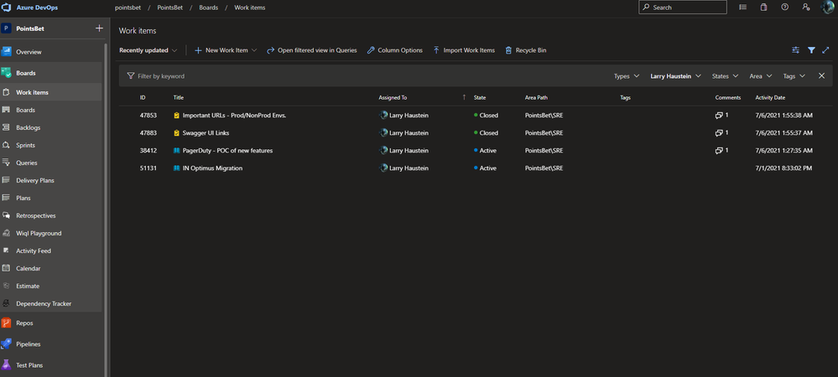Sort by the Assigned To column header
Viewport: 838px width, 377px height.
click(x=393, y=98)
